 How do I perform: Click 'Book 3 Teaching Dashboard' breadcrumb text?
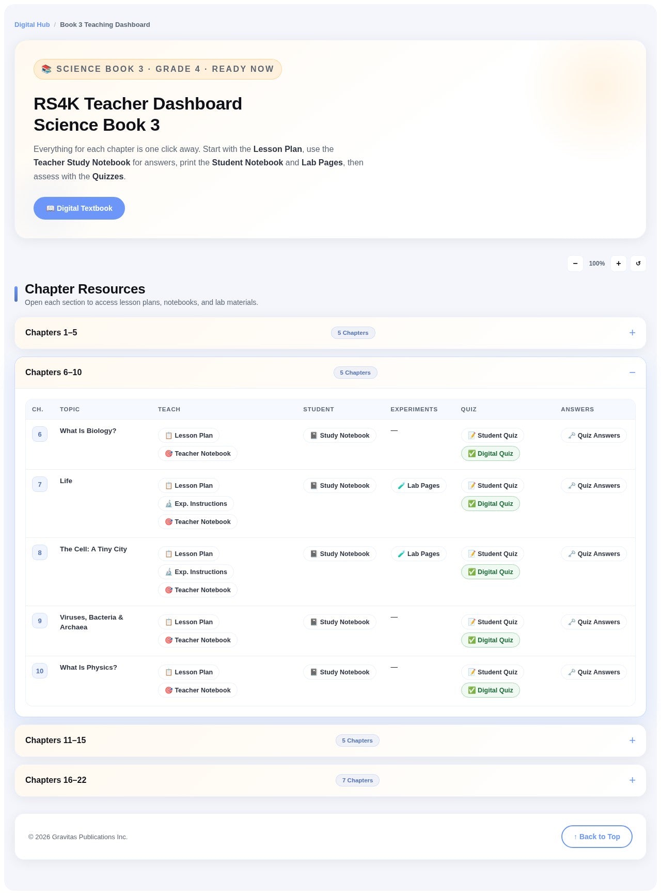(x=105, y=25)
